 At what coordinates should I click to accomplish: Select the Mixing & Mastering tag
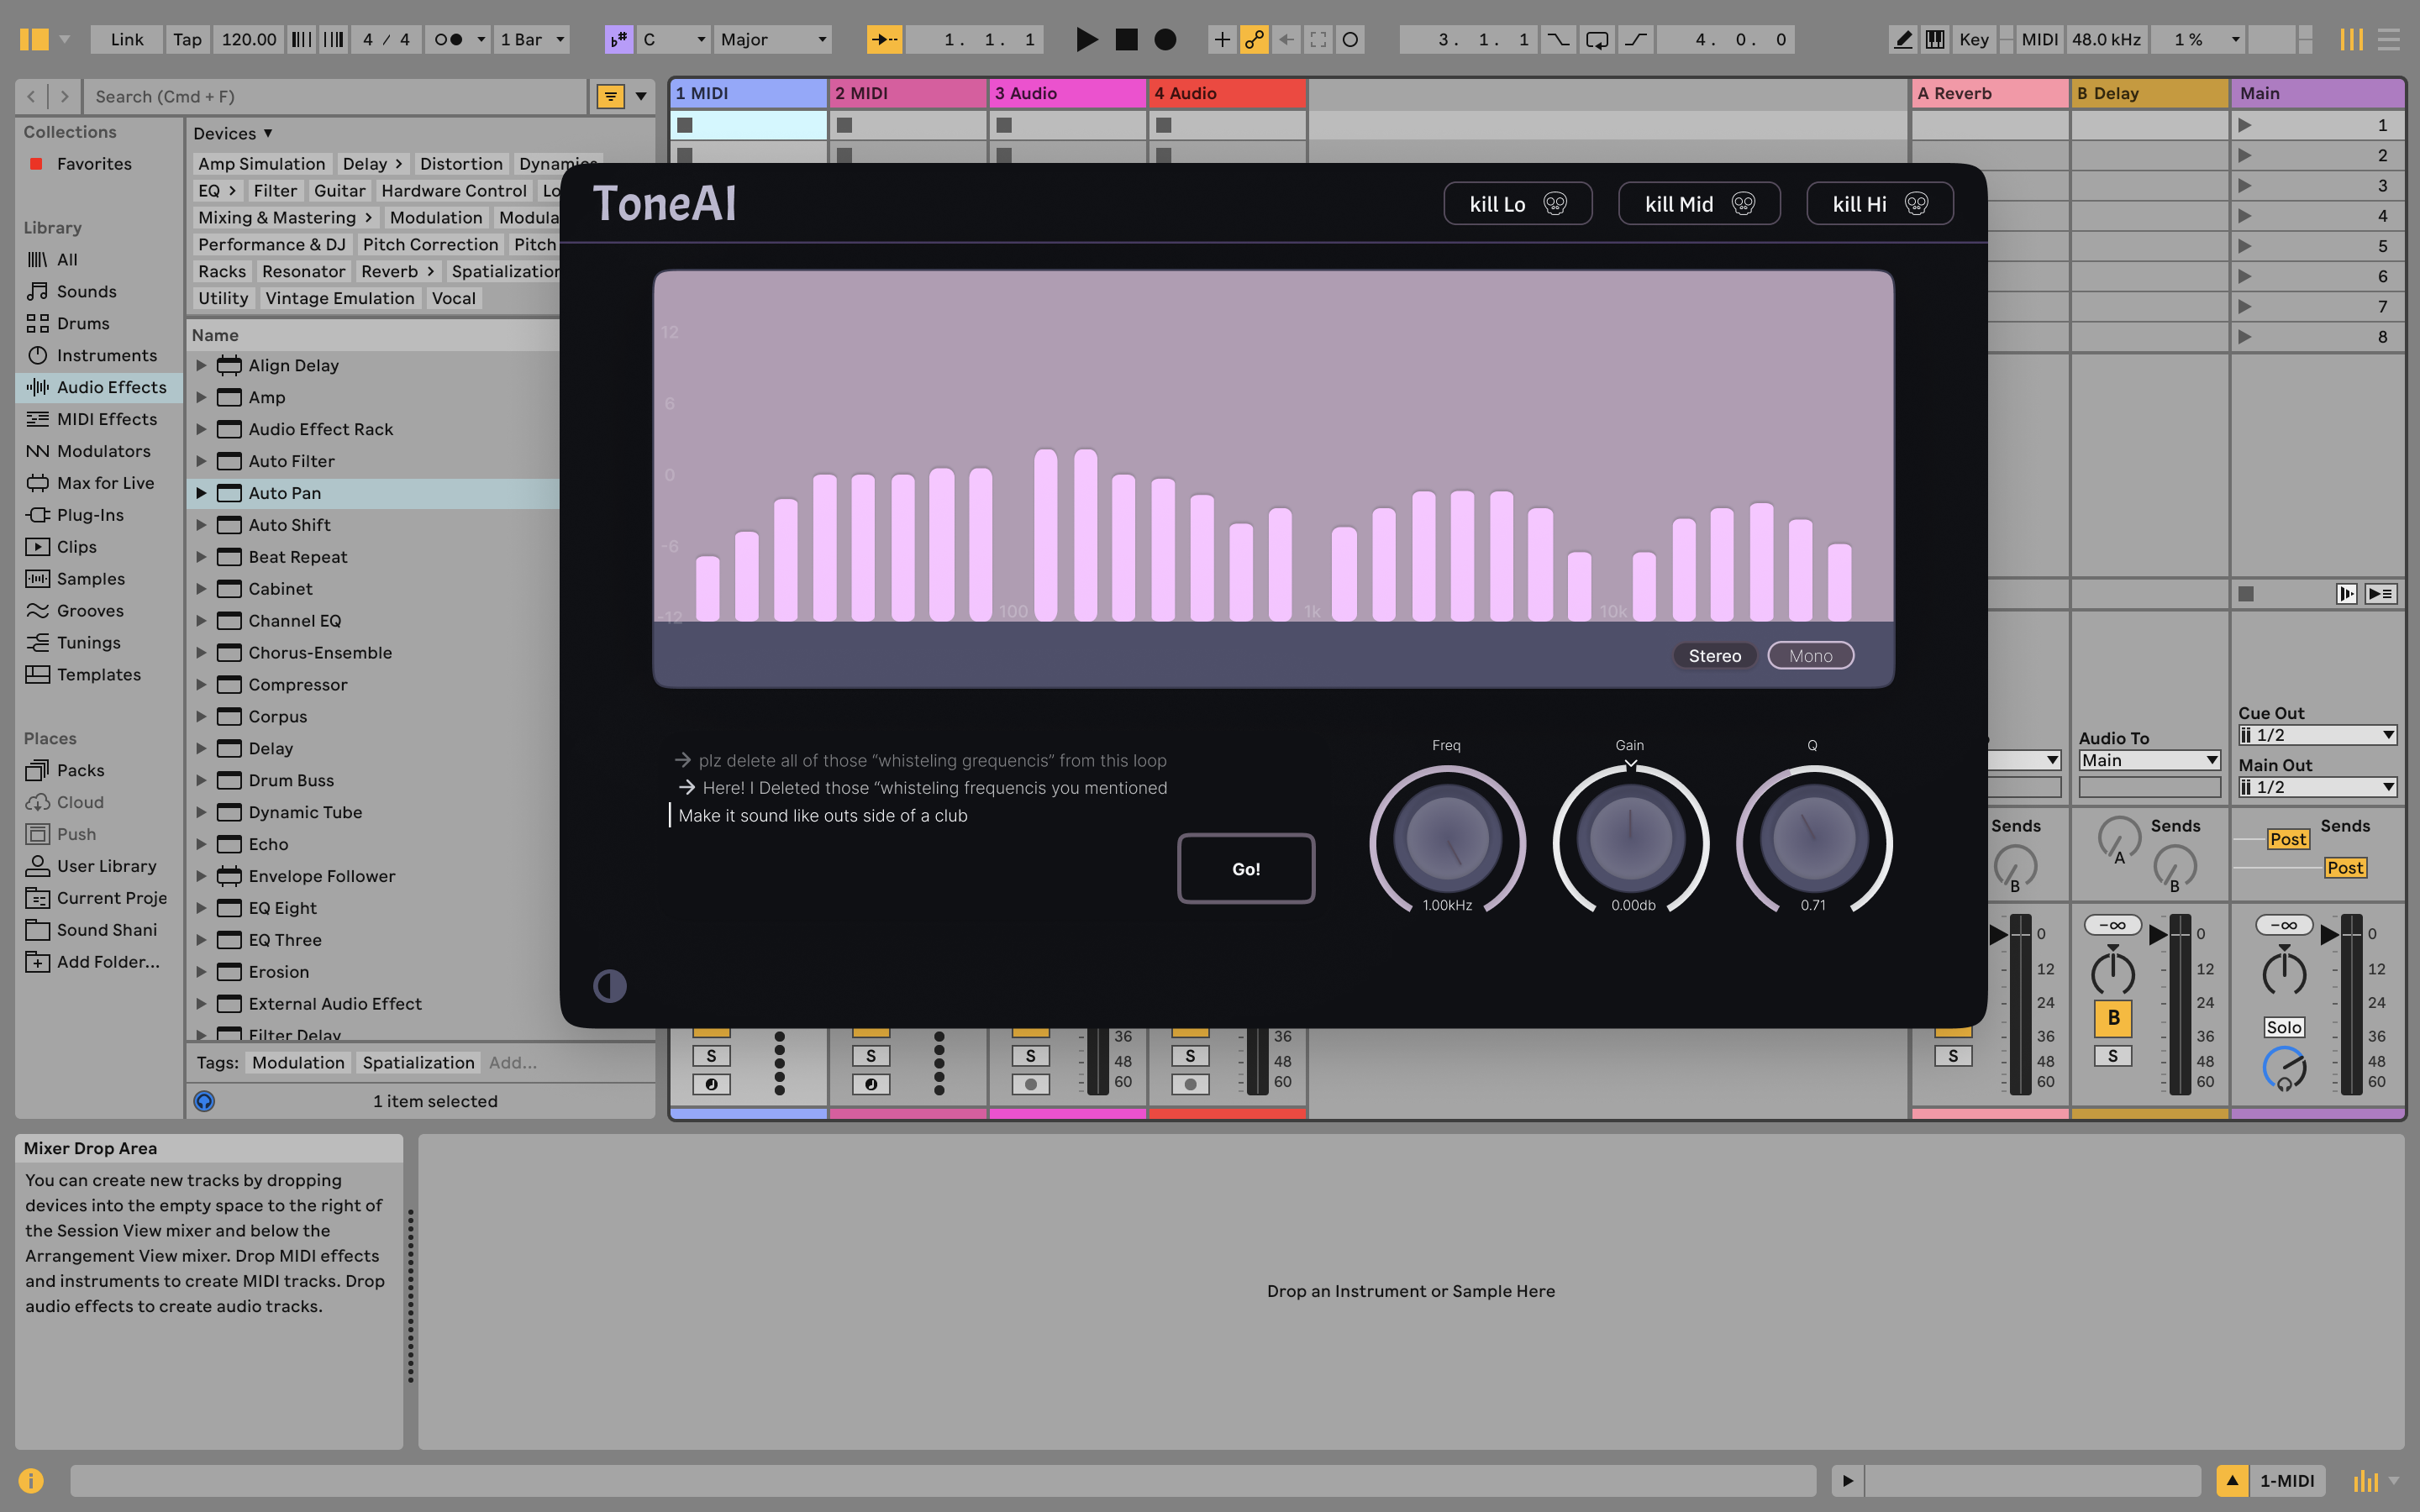[x=284, y=217]
